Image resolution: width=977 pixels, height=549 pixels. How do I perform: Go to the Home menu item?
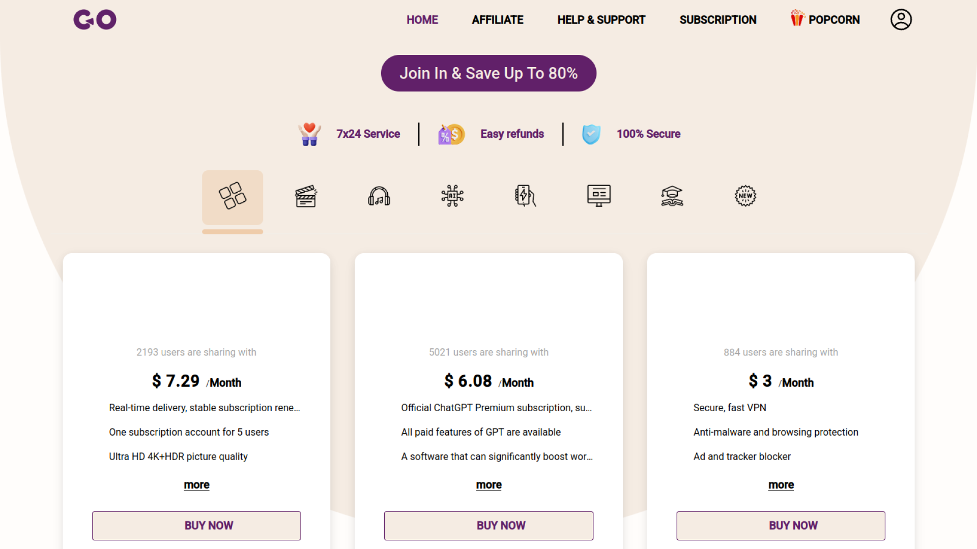(x=422, y=20)
